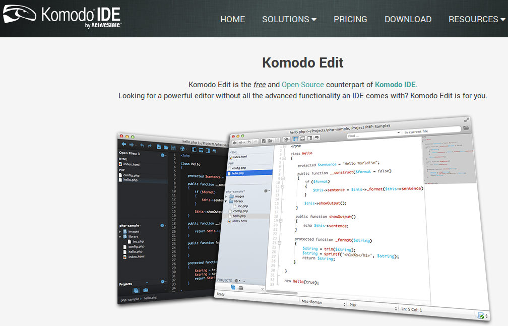508x326 pixels.
Task: Follow the Open-Source link
Action: point(302,85)
